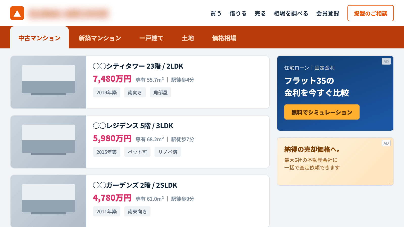The height and width of the screenshot is (227, 404).
Task: Click the リノベ済 tag
Action: pos(168,152)
